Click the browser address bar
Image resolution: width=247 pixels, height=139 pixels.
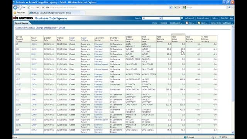pyautogui.click(x=98, y=7)
